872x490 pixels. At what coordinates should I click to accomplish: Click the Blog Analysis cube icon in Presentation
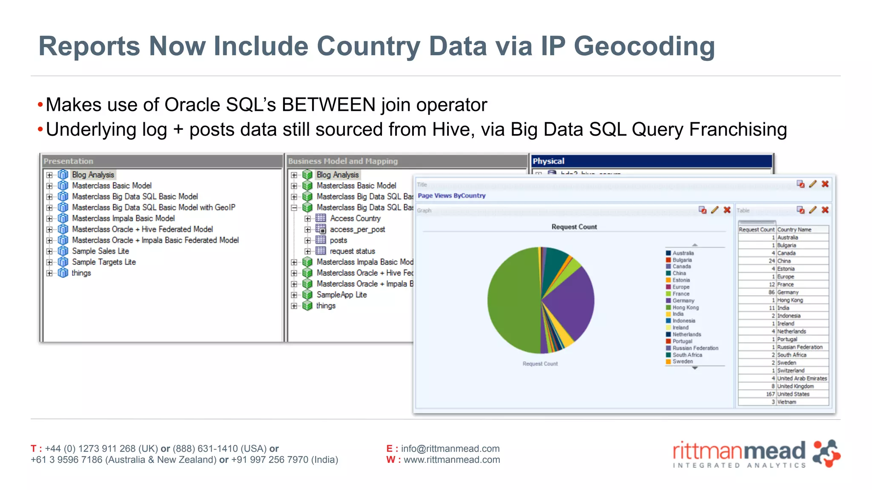coord(63,175)
